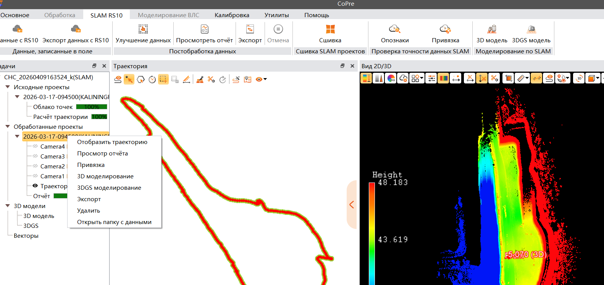This screenshot has width=604, height=285.
Task: Click the Улучшение данных icon
Action: 143,30
